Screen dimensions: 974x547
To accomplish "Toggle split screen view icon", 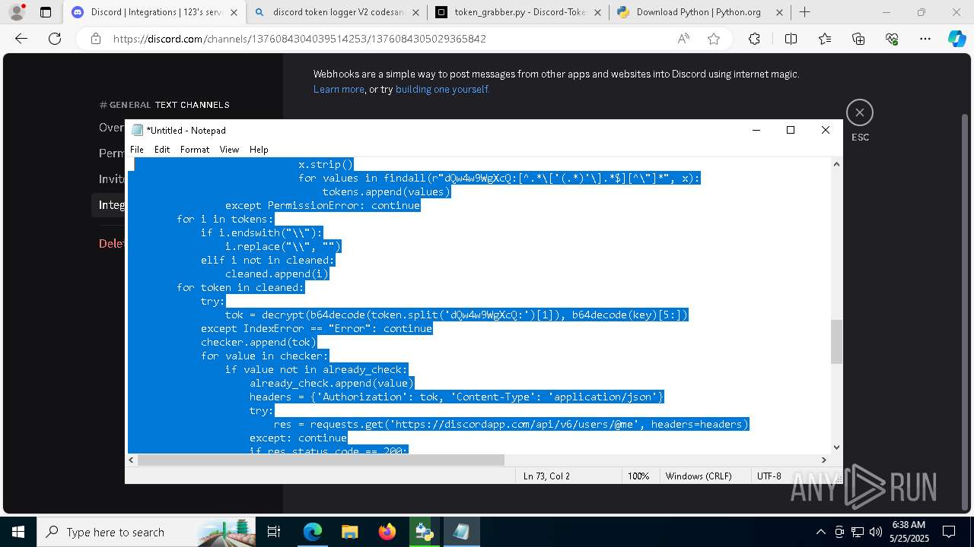I will 791,39.
